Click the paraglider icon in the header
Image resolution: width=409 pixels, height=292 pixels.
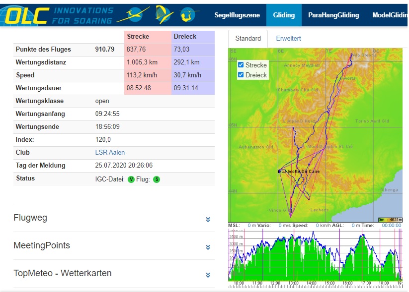click(x=163, y=15)
